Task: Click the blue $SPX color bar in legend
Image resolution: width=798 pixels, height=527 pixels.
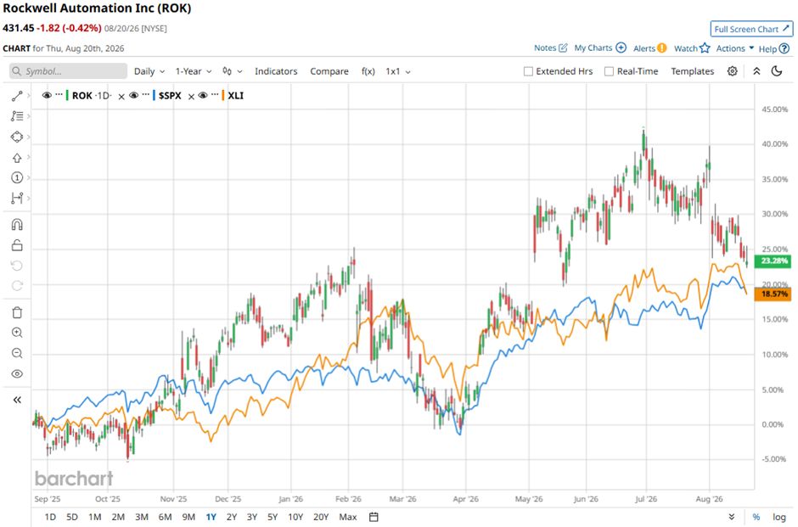Action: pyautogui.click(x=154, y=96)
